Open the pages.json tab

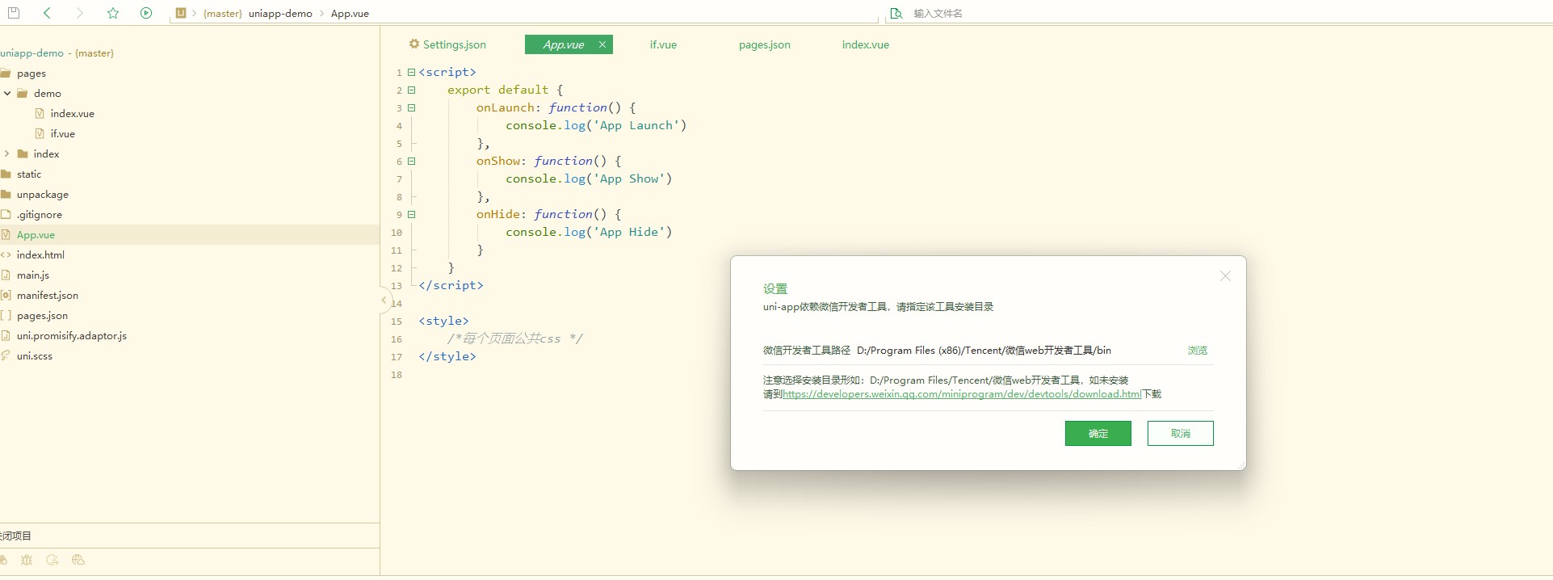click(x=764, y=44)
